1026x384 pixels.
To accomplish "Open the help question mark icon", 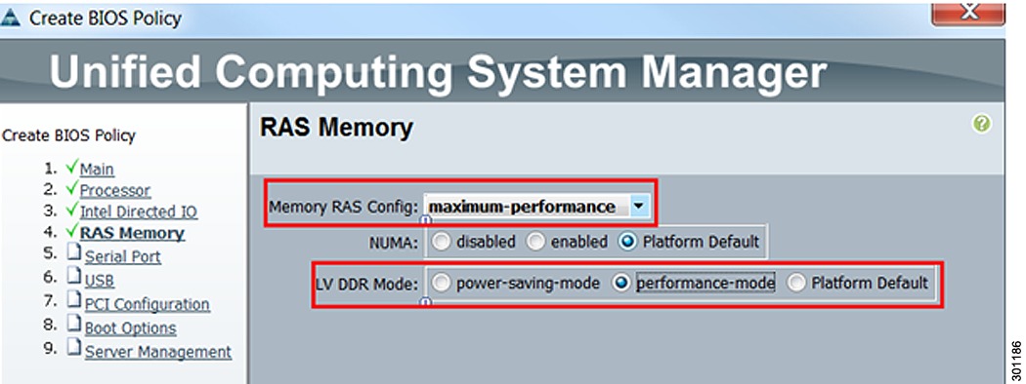I will (981, 124).
